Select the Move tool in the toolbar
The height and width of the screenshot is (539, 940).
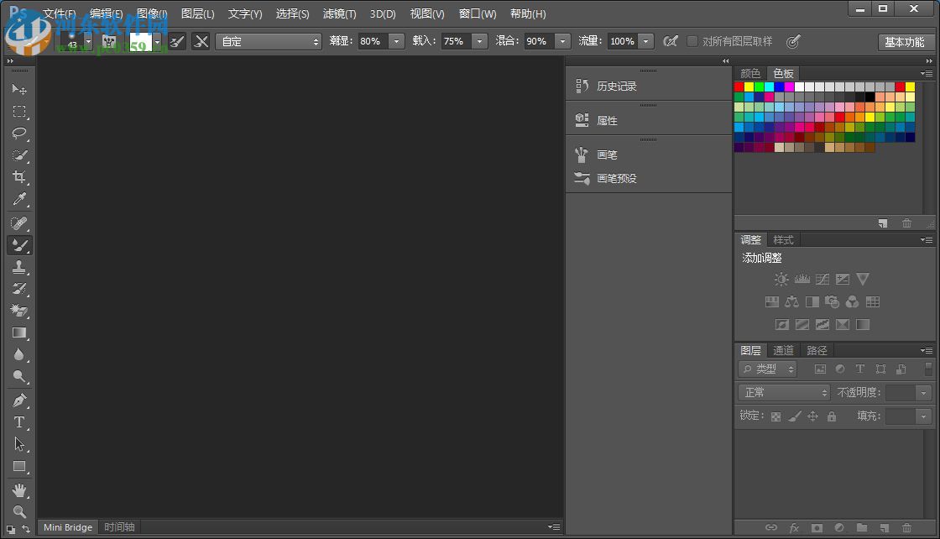pos(19,89)
